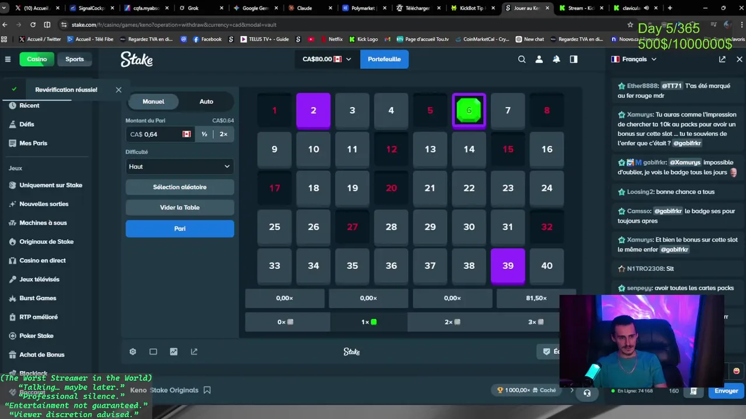
Task: Click Sélection aléatoire button
Action: pos(180,187)
